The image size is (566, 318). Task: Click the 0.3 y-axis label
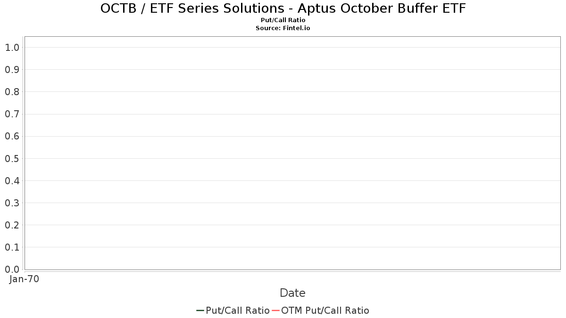pos(12,203)
